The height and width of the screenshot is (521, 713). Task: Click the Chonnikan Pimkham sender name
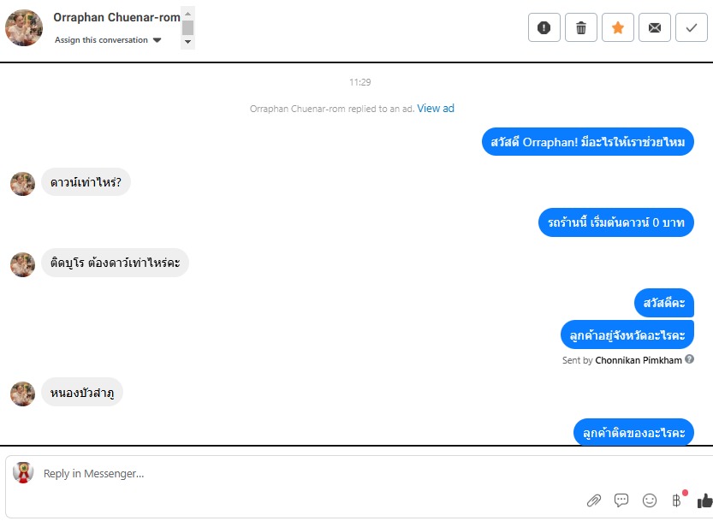click(639, 360)
